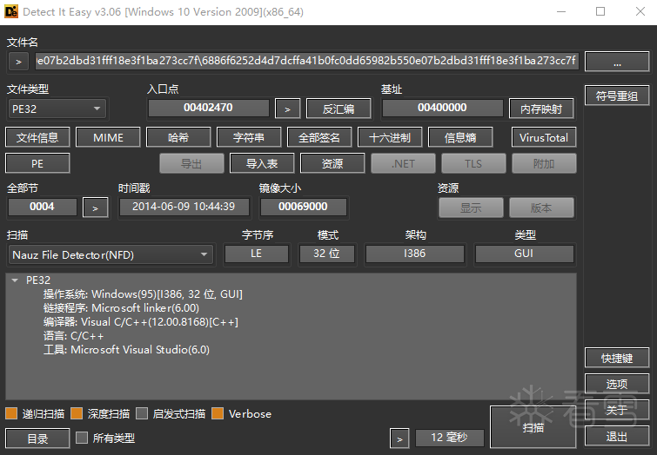Viewport: 657px width, 455px height.
Task: Click the file name path field
Action: pyautogui.click(x=306, y=61)
